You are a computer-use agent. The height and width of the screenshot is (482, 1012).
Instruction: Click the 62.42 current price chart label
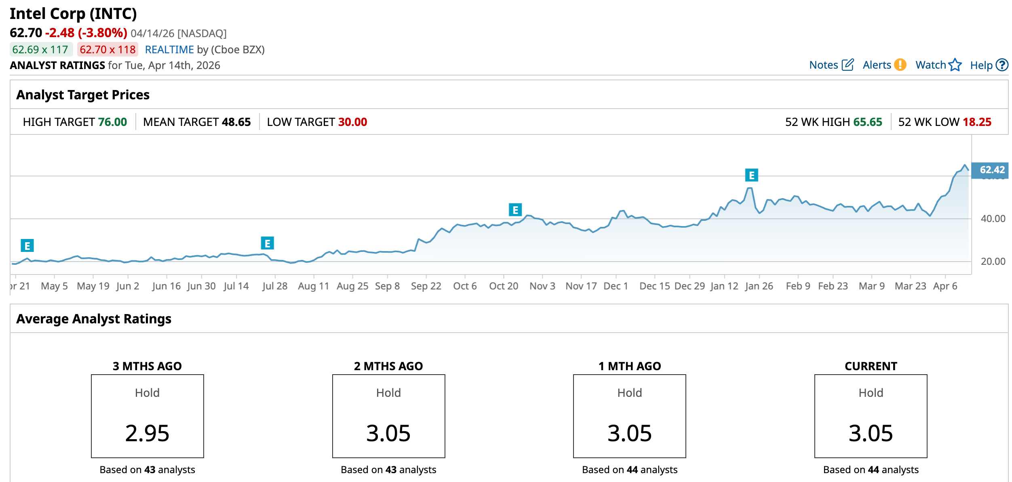992,170
